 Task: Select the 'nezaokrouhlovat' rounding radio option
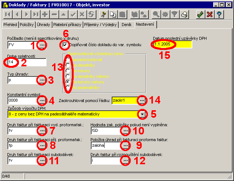[x=68, y=59]
